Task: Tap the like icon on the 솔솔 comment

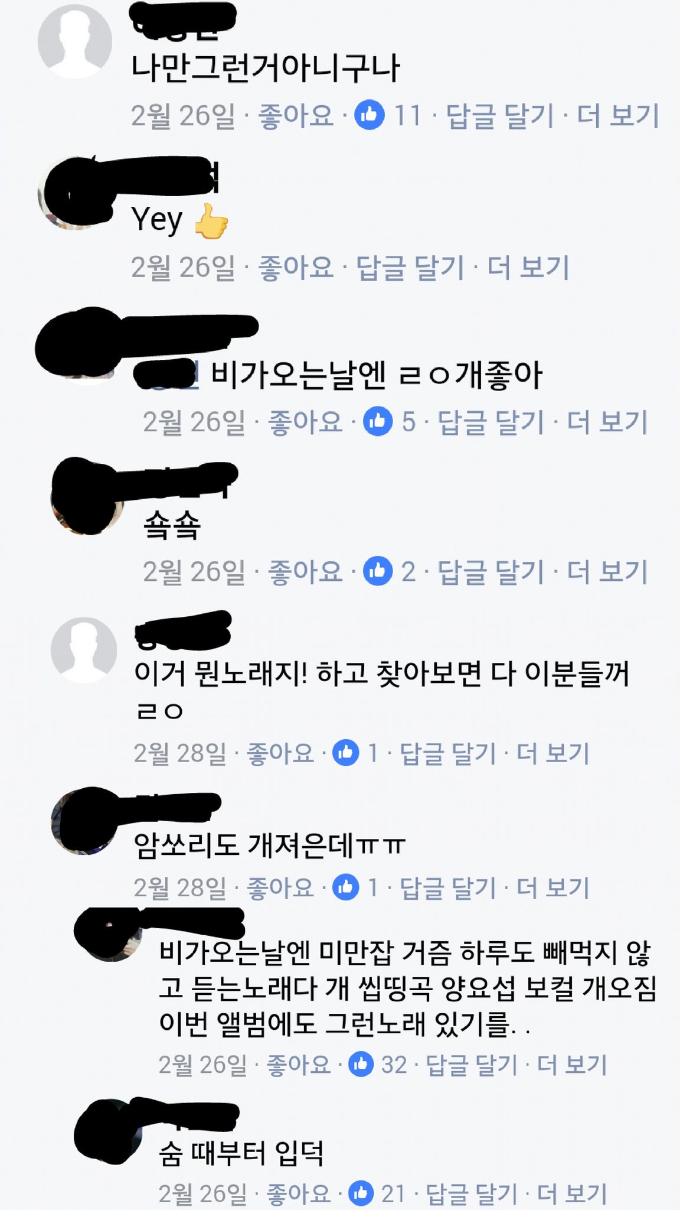Action: pos(378,571)
